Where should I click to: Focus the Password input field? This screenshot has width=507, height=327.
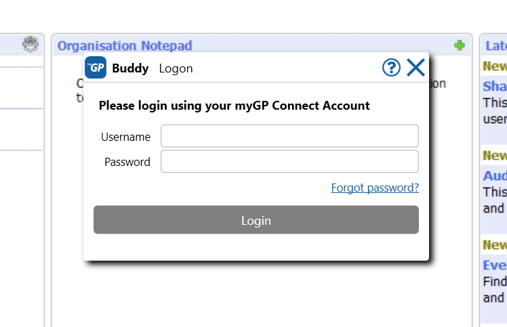click(289, 161)
